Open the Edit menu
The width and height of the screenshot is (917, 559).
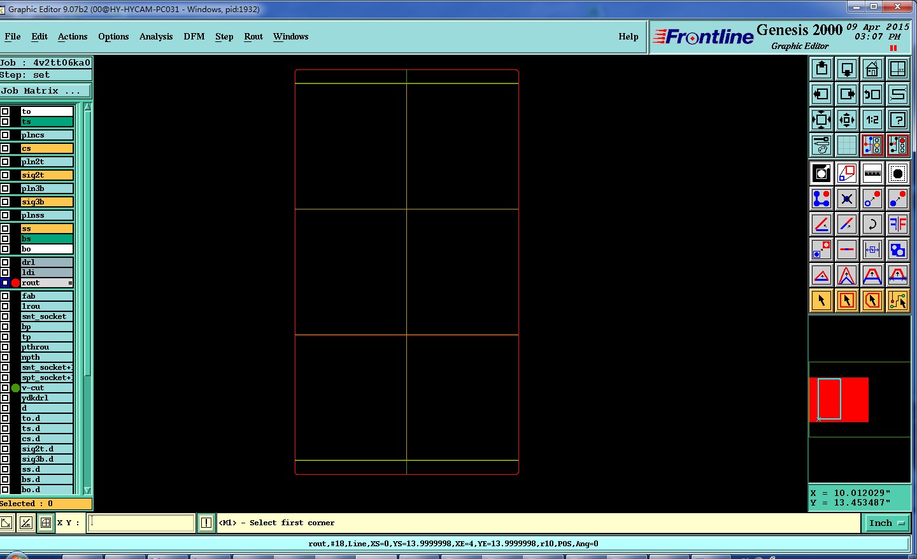[39, 36]
